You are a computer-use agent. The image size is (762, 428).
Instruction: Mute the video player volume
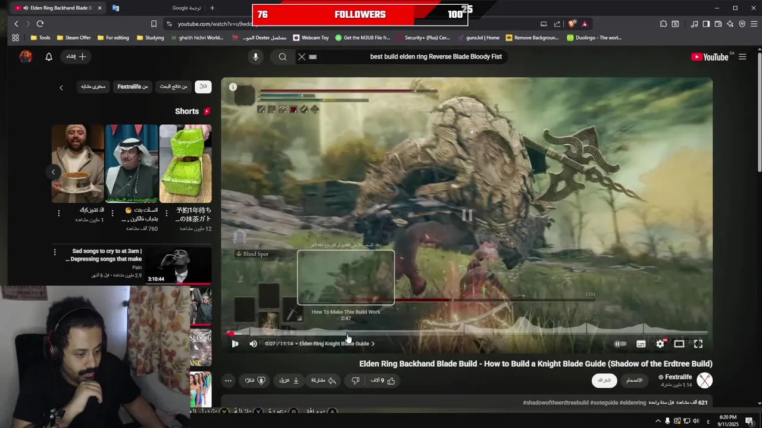point(253,344)
